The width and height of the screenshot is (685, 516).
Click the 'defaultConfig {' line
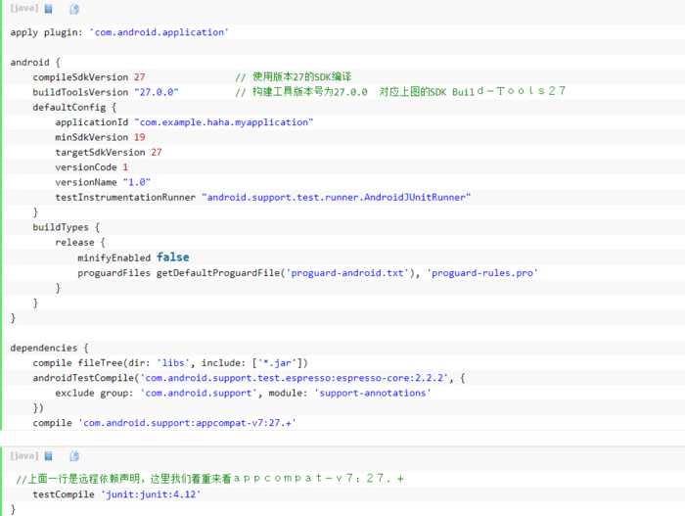[74, 107]
